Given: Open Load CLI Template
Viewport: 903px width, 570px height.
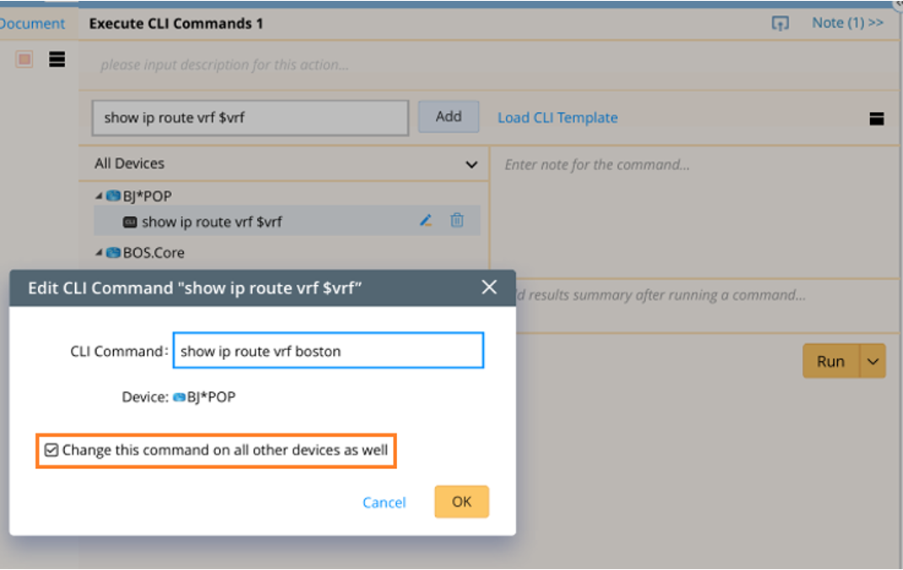Looking at the screenshot, I should 557,118.
